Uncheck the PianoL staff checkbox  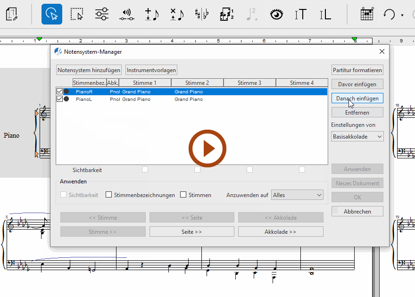tap(59, 99)
